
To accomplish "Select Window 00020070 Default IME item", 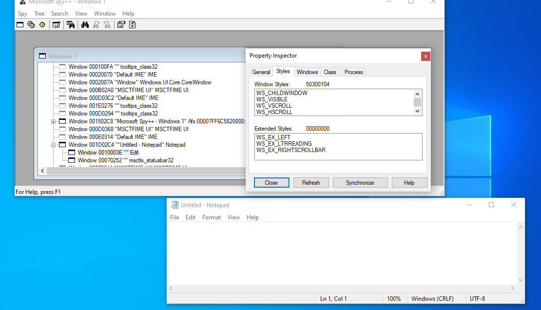I will [113, 75].
